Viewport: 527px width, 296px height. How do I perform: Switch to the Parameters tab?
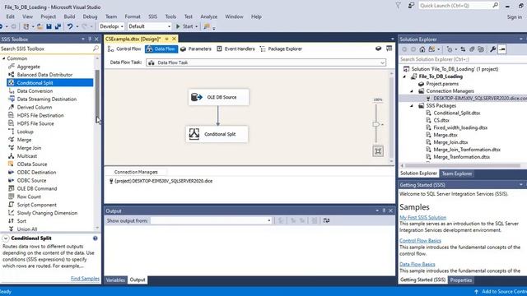[x=196, y=49]
